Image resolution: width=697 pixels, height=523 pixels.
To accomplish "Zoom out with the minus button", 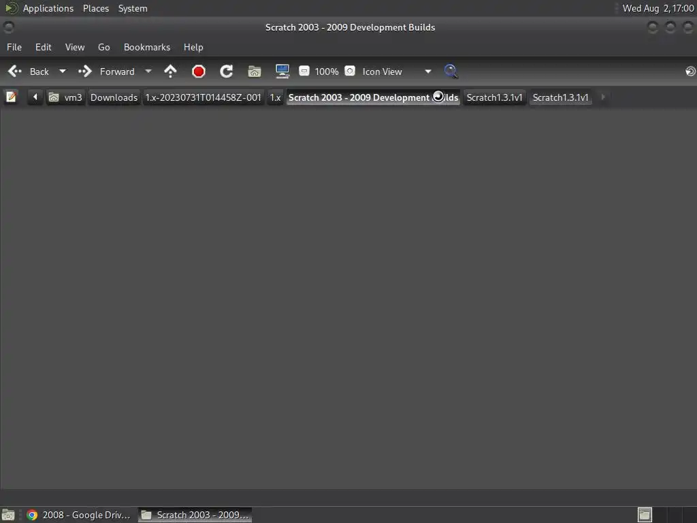I will 304,71.
